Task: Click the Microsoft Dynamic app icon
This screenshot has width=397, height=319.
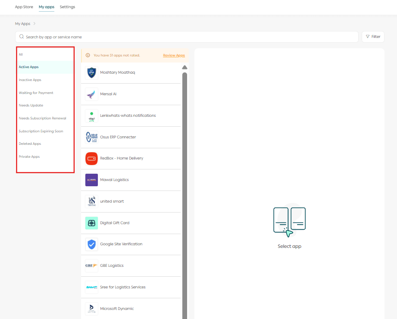Action: tap(91, 309)
